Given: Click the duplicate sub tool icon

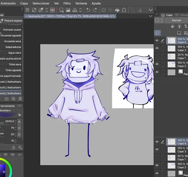Looking at the screenshot, I should click(13, 99).
